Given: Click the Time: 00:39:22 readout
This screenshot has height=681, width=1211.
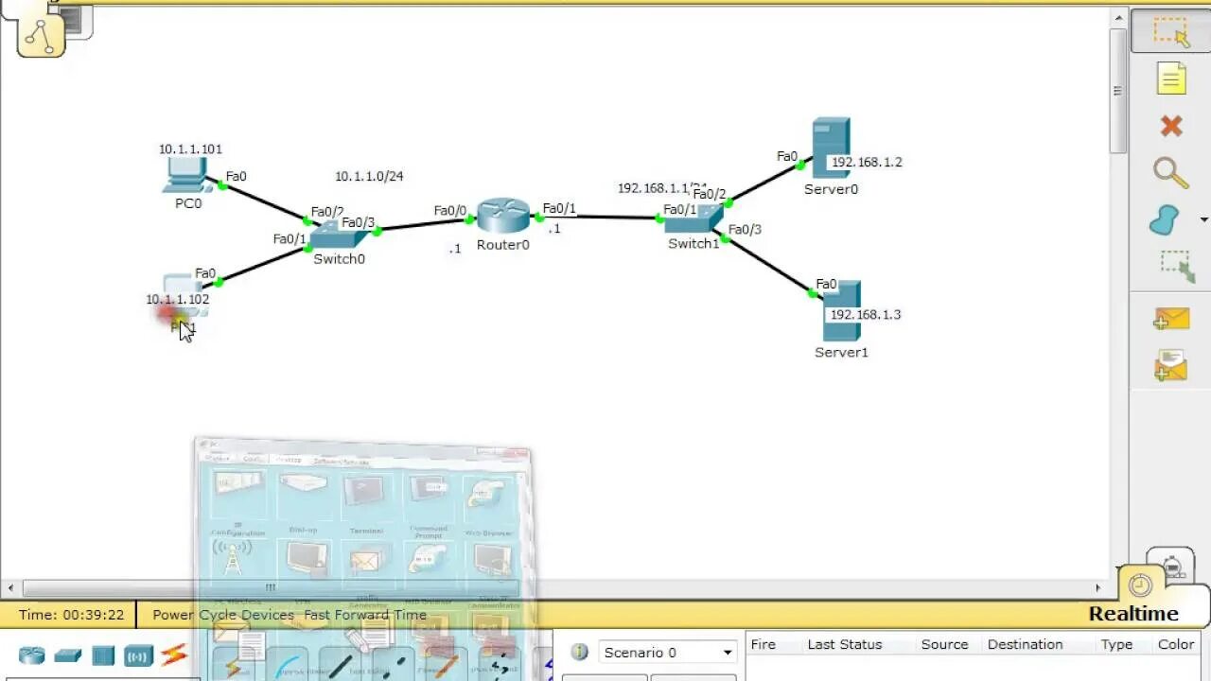Looking at the screenshot, I should coord(71,615).
